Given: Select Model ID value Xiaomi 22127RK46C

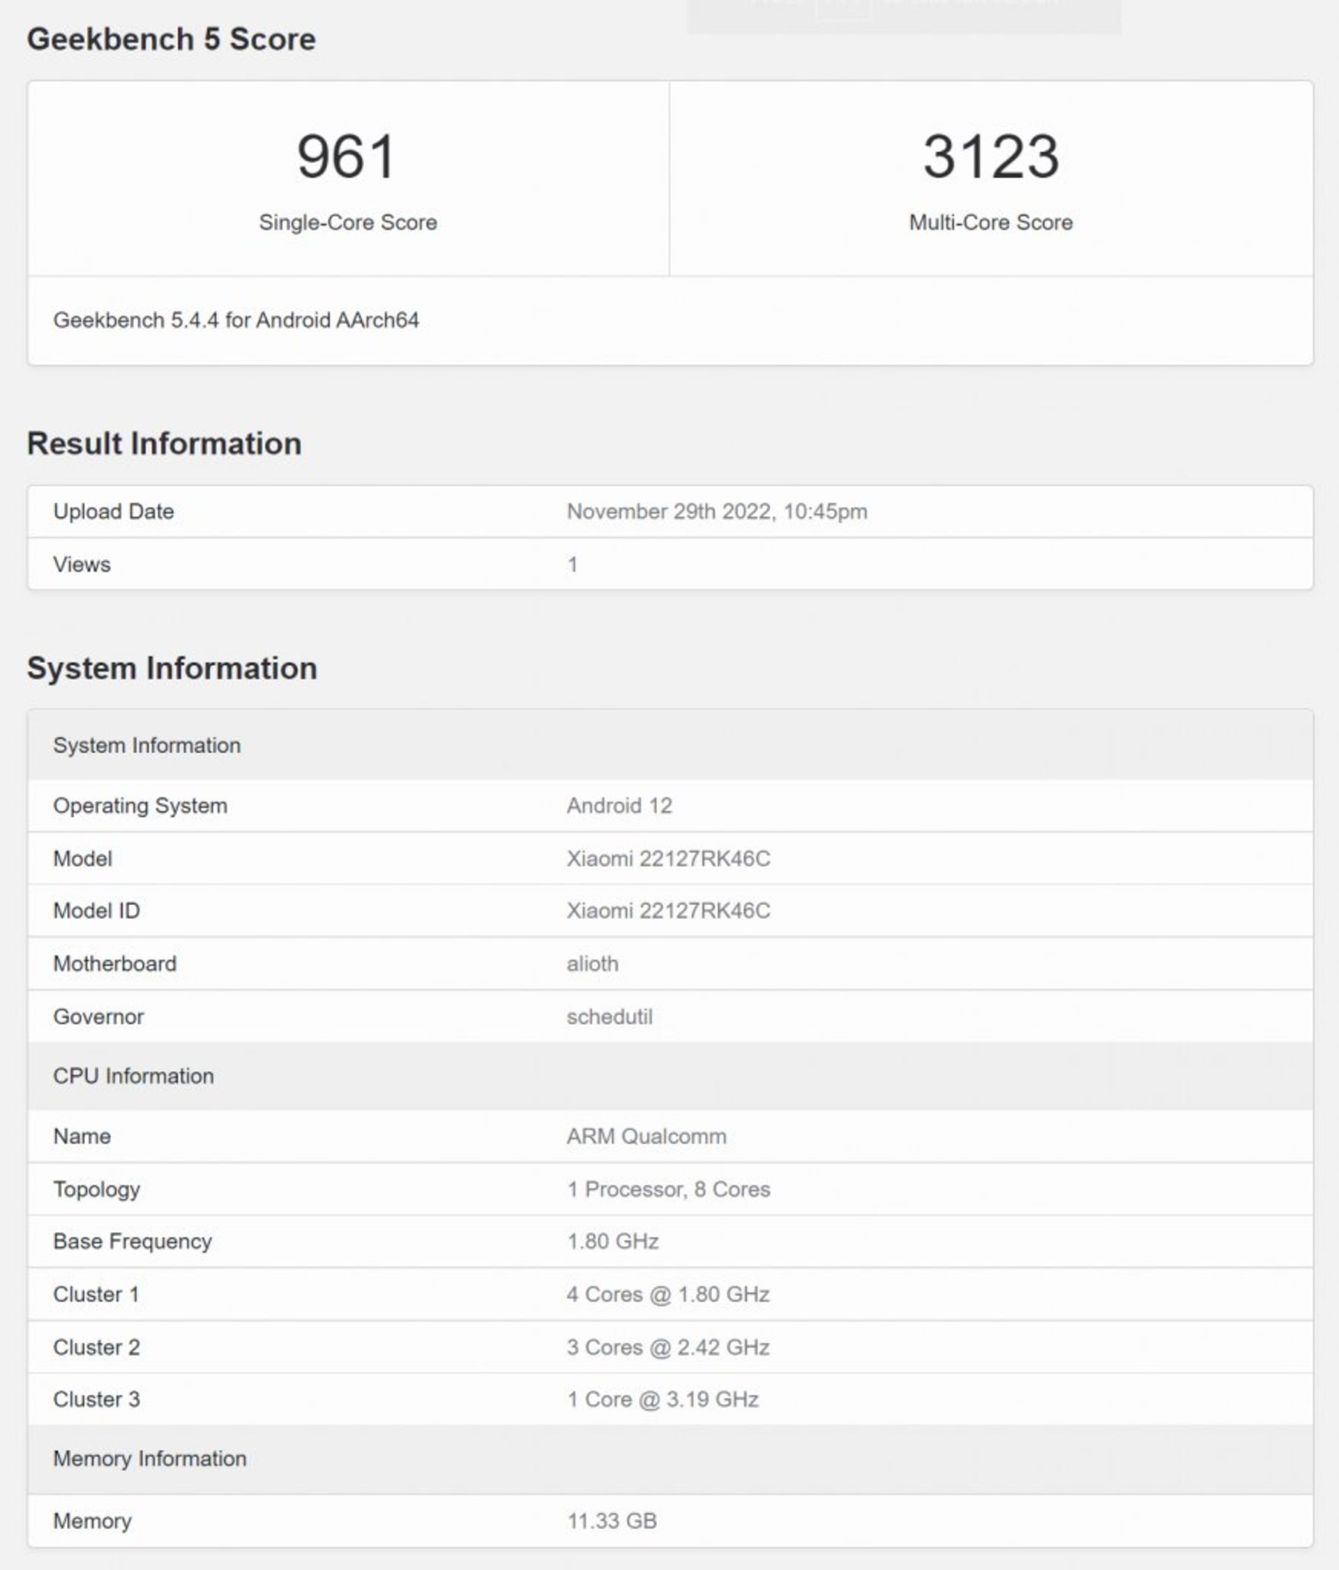Looking at the screenshot, I should coord(667,910).
